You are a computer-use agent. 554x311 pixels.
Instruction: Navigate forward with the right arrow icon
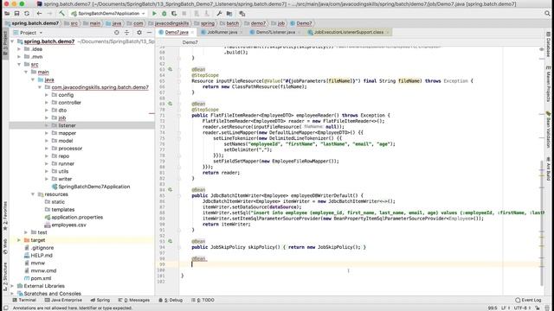49,14
